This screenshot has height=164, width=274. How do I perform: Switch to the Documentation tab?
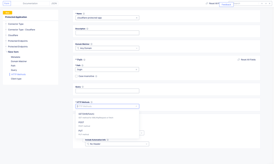tap(30, 3)
